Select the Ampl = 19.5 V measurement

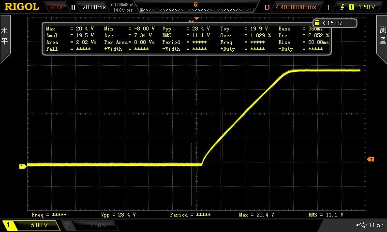70,35
